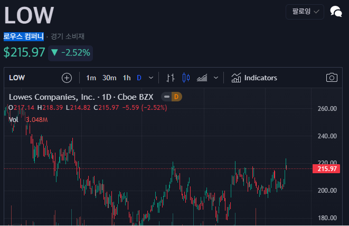This screenshot has height=226, width=349.
Task: Switch to bars chart style
Action: [171, 78]
